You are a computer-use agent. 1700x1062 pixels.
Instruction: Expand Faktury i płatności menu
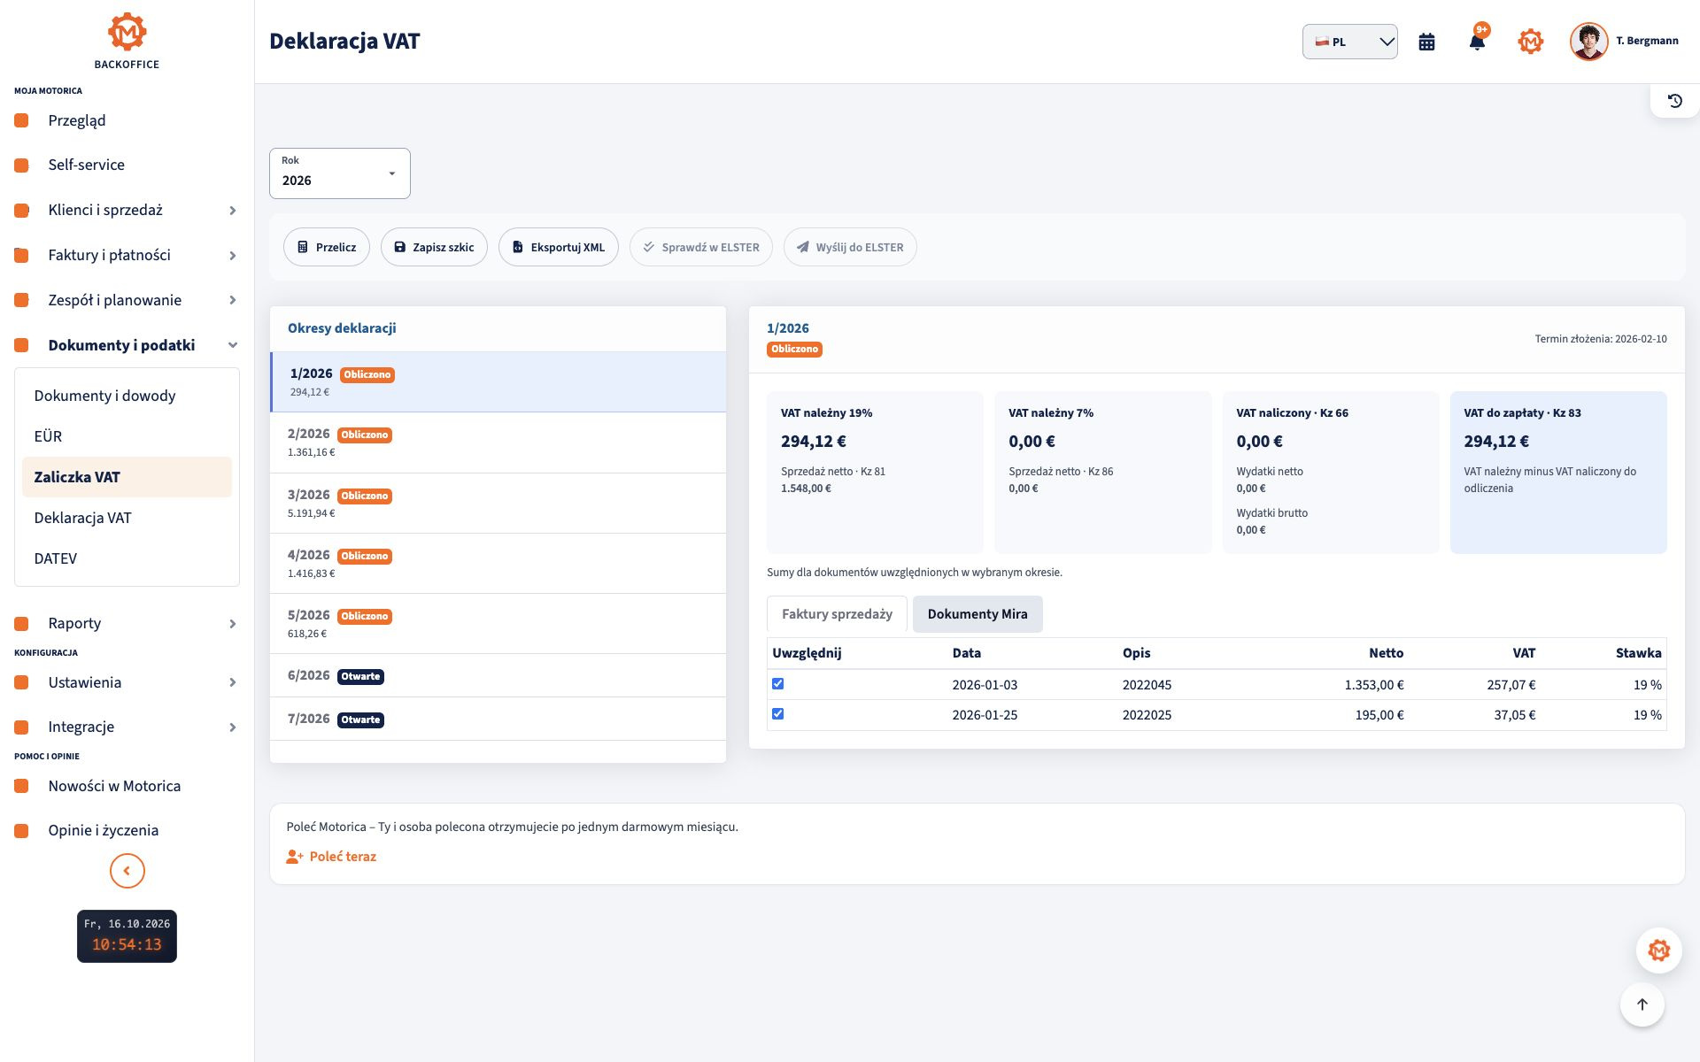(x=127, y=255)
